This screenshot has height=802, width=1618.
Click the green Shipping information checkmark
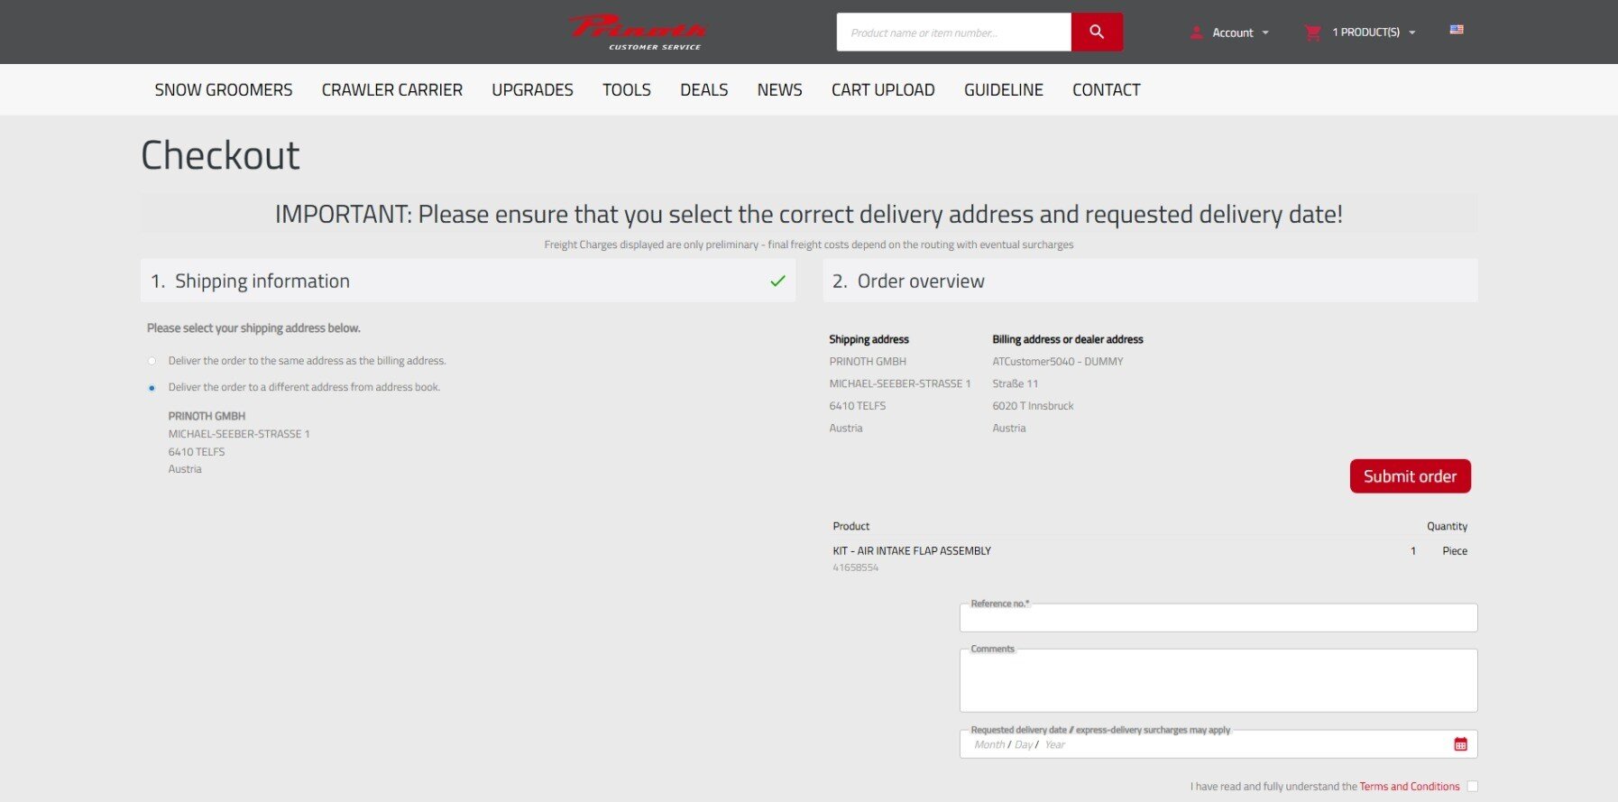(777, 281)
